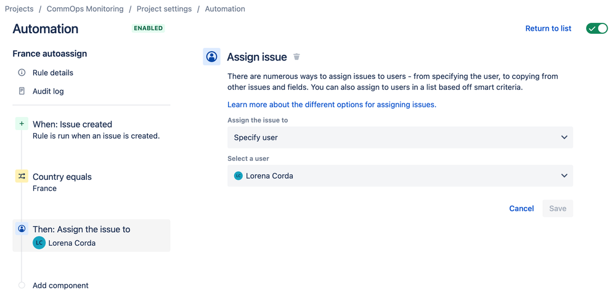Expand the Select a user chevron

[x=564, y=176]
